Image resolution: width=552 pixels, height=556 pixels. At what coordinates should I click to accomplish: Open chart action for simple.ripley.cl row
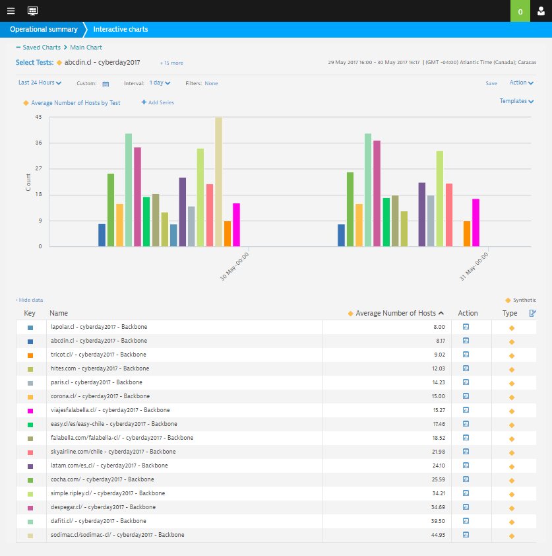point(466,493)
